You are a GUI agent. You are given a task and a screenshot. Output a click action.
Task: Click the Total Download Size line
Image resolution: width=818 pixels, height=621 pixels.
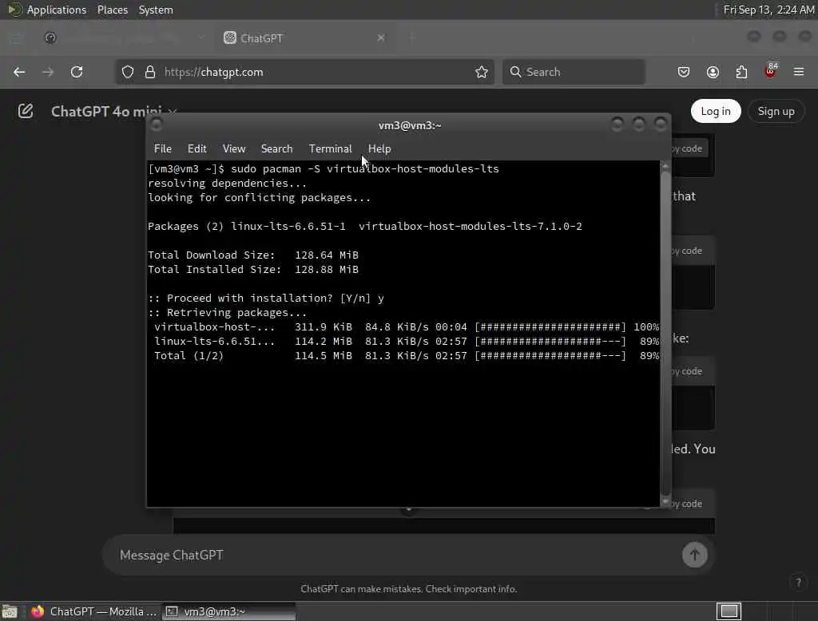coord(253,255)
